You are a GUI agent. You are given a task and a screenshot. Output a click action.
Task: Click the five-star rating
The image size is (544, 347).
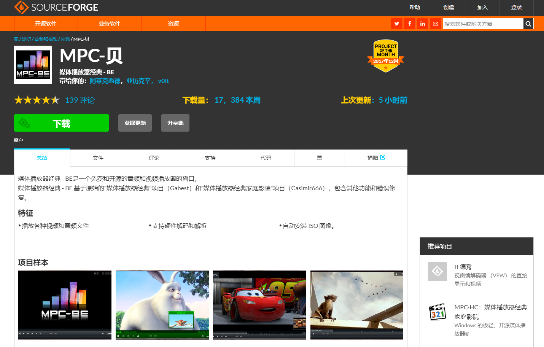point(37,100)
